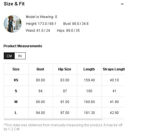Viewport: 153px width, 134px height.
Task: Select the S size row label
Action: click(x=16, y=91)
